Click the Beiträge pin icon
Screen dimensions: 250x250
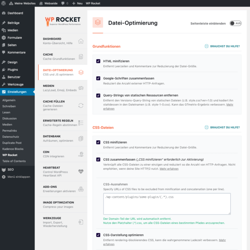click(4, 23)
